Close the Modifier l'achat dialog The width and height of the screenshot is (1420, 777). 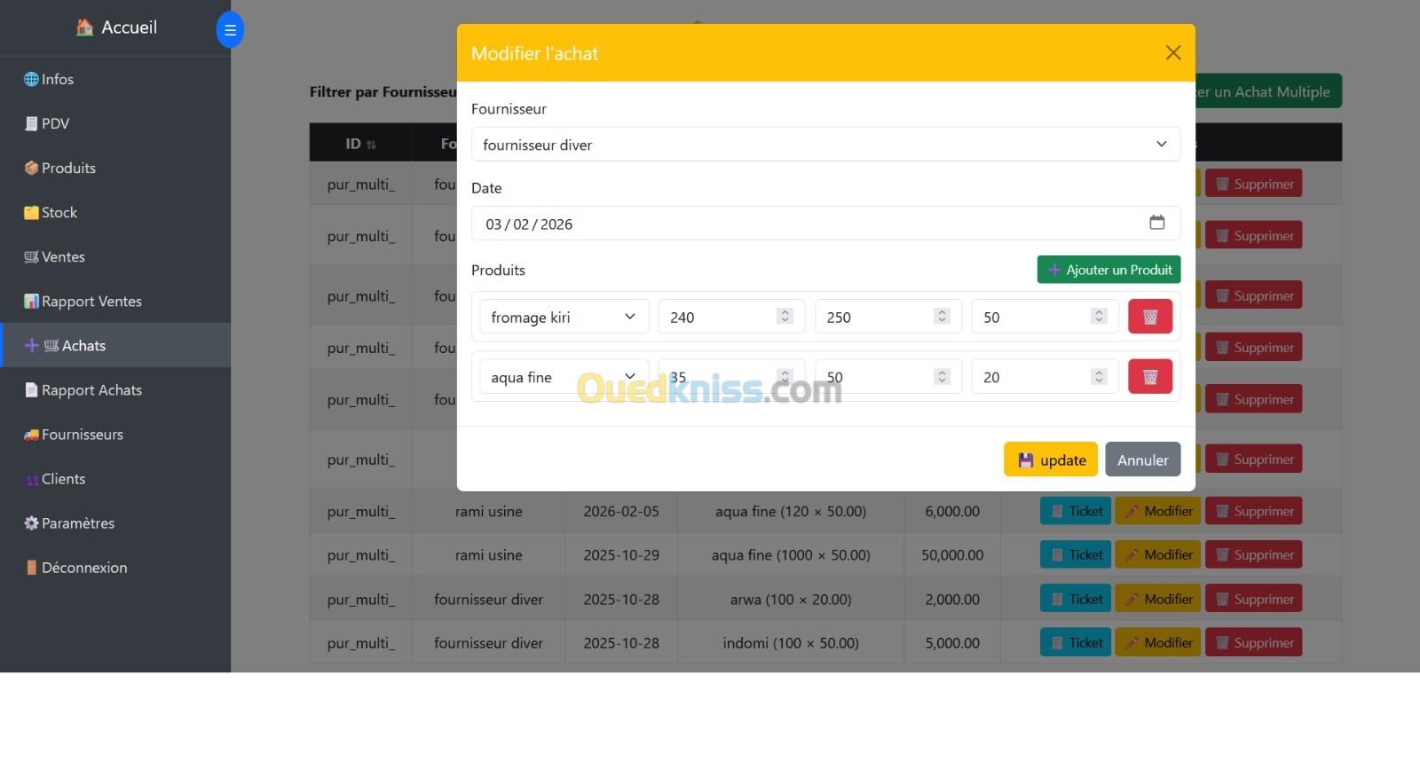tap(1172, 53)
